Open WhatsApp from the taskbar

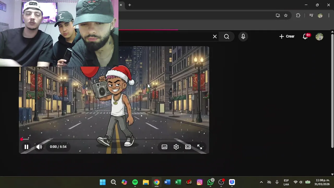pos(210,182)
